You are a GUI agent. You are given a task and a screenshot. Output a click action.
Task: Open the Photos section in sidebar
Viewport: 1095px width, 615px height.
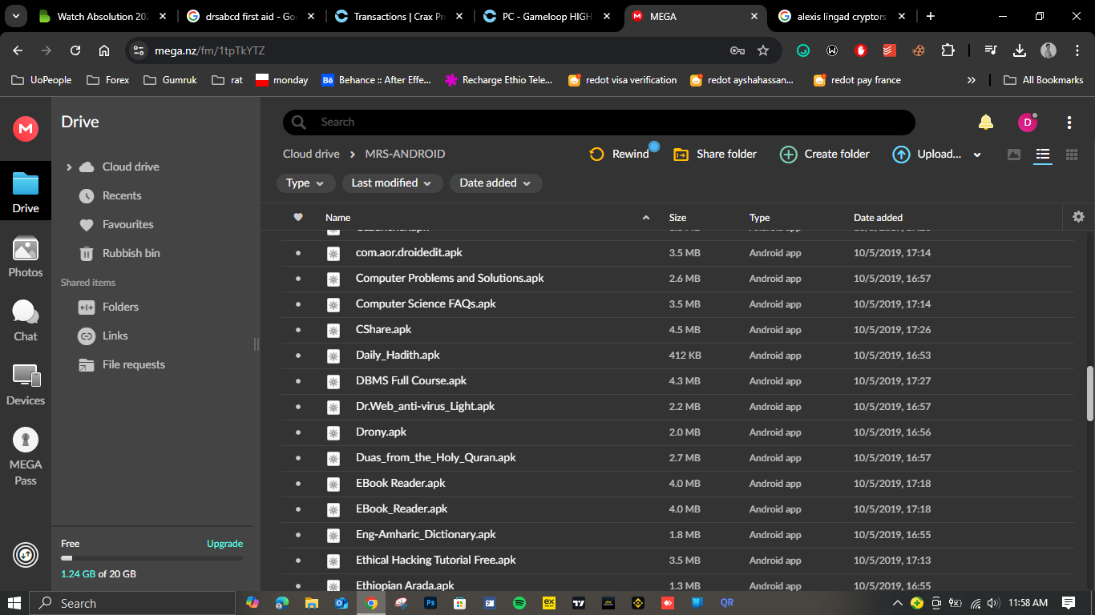[x=26, y=257]
